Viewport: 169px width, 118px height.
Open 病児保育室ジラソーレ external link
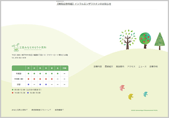[41, 110]
